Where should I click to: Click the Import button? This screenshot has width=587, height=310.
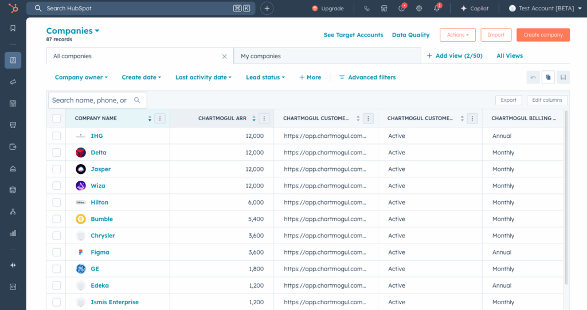[496, 35]
